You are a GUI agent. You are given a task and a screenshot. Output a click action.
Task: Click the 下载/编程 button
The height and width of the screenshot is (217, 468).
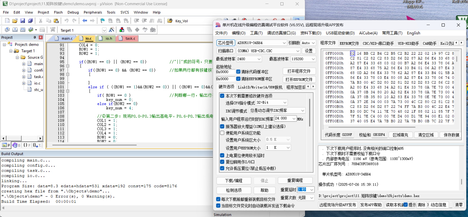click(x=234, y=181)
